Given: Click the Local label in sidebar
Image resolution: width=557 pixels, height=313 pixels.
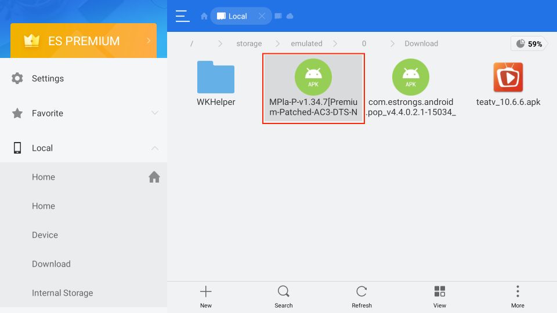Looking at the screenshot, I should coord(42,148).
